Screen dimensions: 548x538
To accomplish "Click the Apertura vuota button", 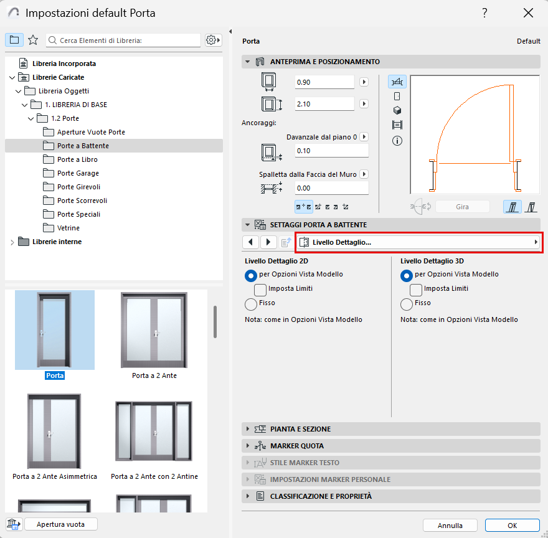I will [x=61, y=524].
